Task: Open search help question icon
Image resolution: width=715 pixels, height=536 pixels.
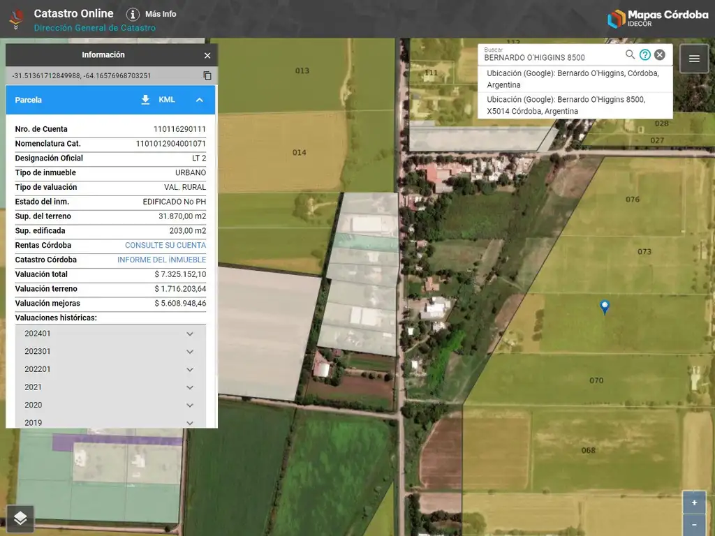Action: (645, 54)
